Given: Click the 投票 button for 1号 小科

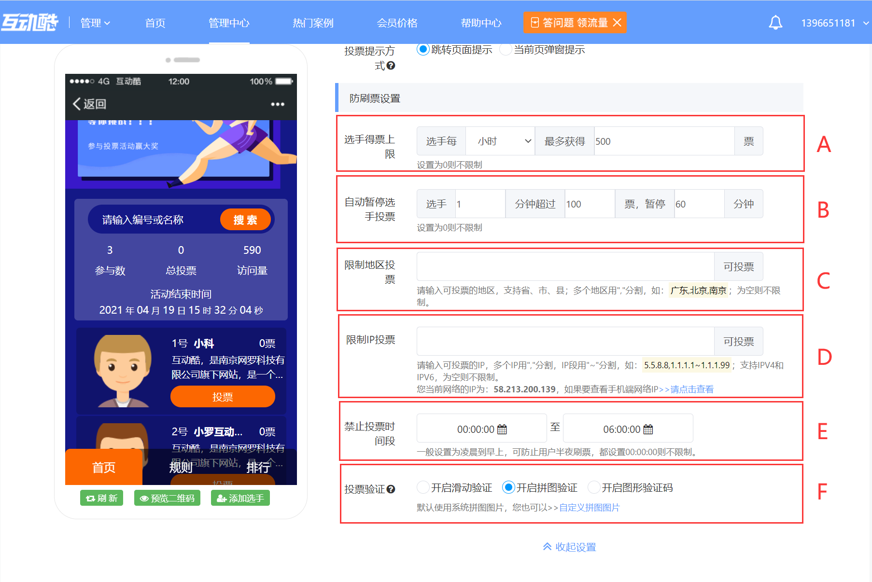Looking at the screenshot, I should coord(223,397).
